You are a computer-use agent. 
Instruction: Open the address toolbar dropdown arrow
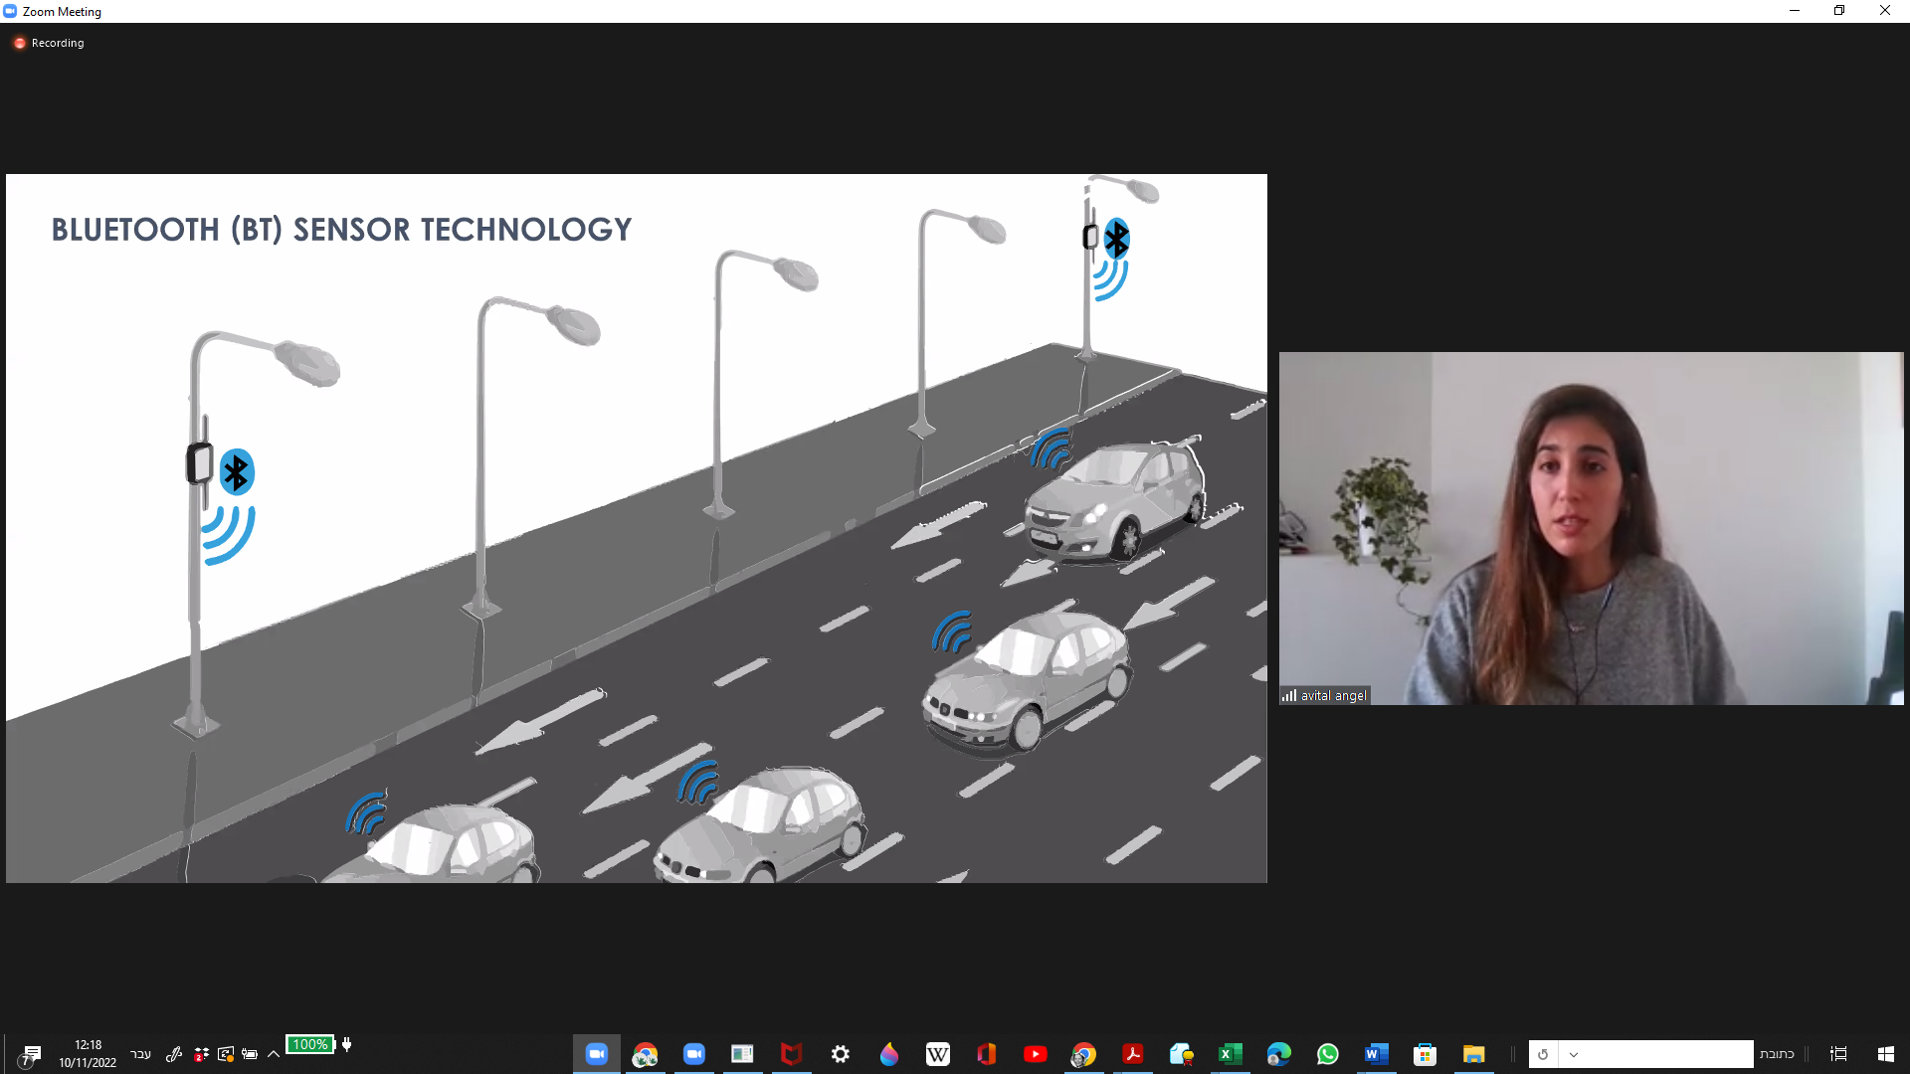(x=1574, y=1054)
